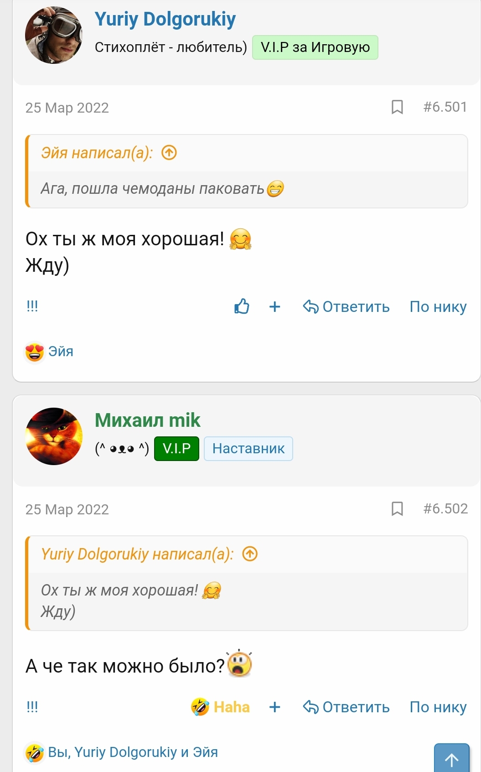Image resolution: width=481 pixels, height=772 pixels.
Task: Jump to Эйя's original quoted post
Action: (x=169, y=153)
